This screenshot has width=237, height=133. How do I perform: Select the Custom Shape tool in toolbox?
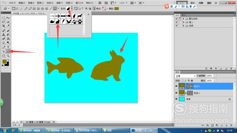tap(8, 52)
